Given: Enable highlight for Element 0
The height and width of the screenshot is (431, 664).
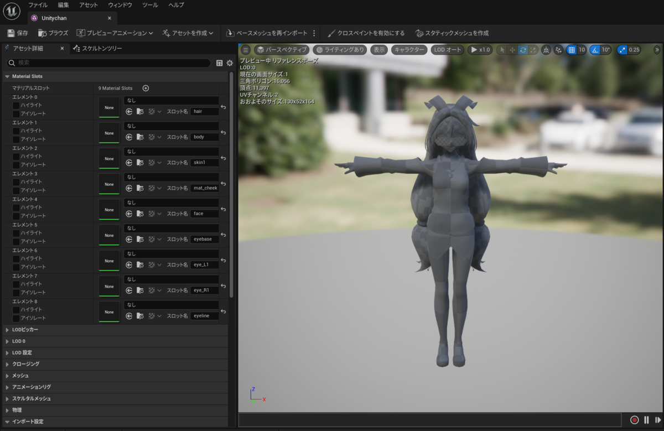Looking at the screenshot, I should click(16, 105).
